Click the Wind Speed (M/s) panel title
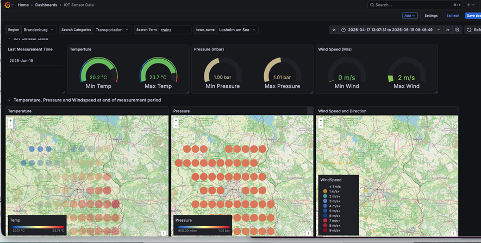Screen dimensions: 481x243 click(x=335, y=49)
